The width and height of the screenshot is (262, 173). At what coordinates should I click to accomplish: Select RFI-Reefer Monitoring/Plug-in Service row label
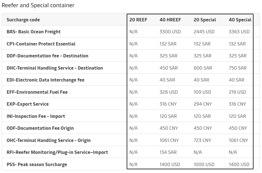tap(57, 152)
